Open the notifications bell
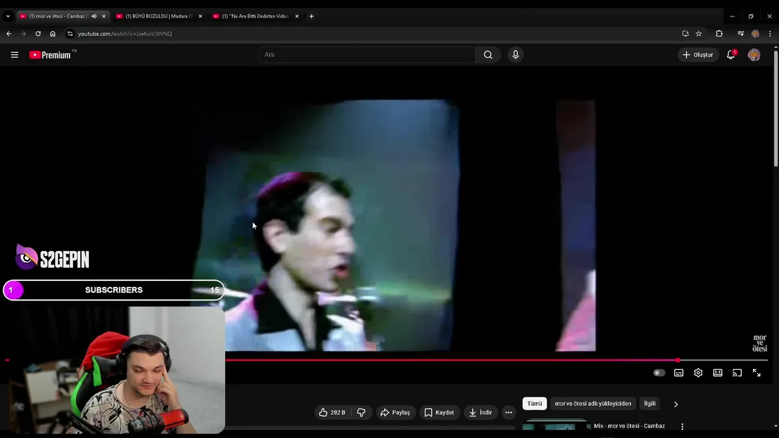 pyautogui.click(x=731, y=55)
